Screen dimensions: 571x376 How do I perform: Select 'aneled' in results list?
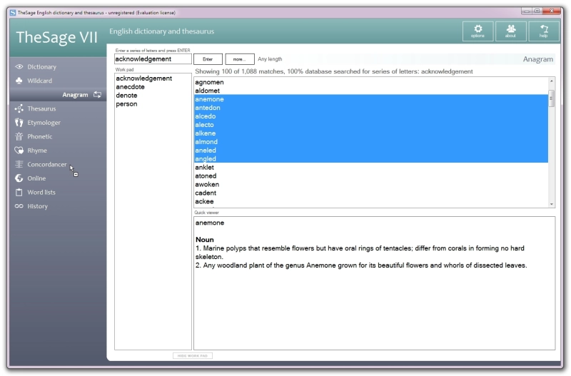(x=371, y=151)
